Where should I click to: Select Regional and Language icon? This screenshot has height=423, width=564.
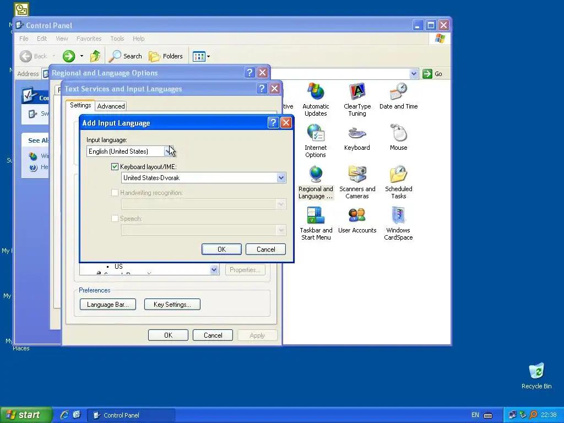(x=316, y=182)
